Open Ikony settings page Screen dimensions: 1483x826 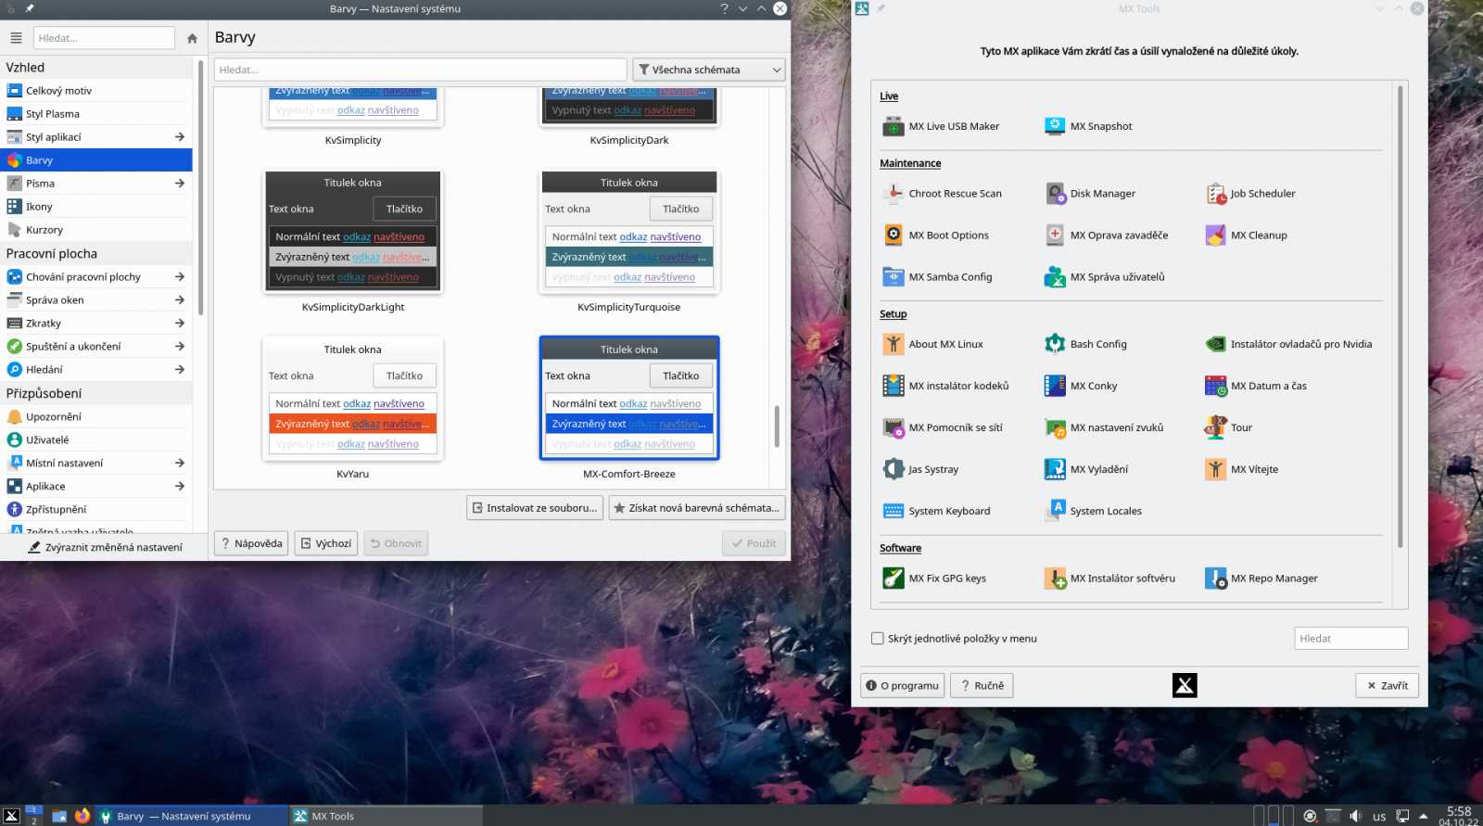(96, 207)
